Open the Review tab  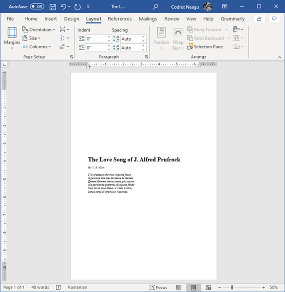(x=172, y=19)
